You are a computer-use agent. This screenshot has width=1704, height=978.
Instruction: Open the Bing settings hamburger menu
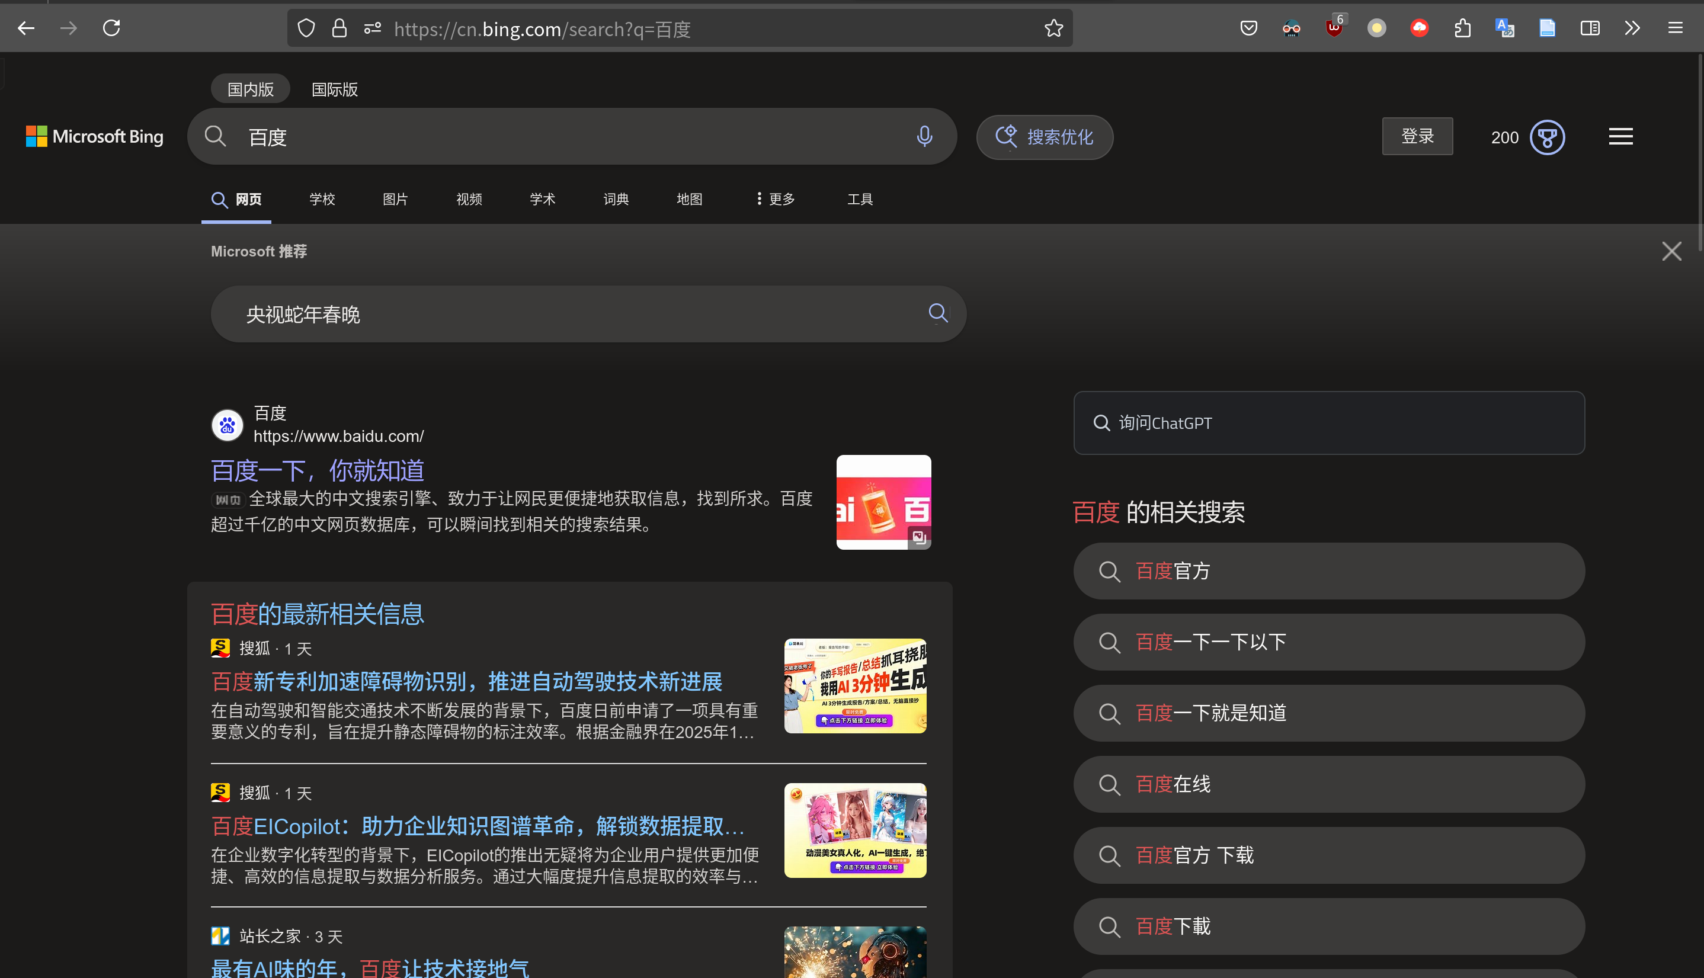[x=1620, y=137]
